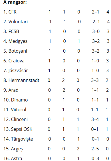This screenshot has width=111, height=161.
Task: Select the '3. FCSB' entry
Action: 11,31
